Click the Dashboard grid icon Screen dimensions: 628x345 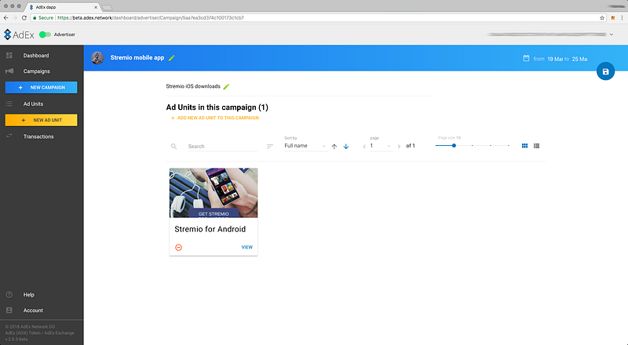coord(9,56)
